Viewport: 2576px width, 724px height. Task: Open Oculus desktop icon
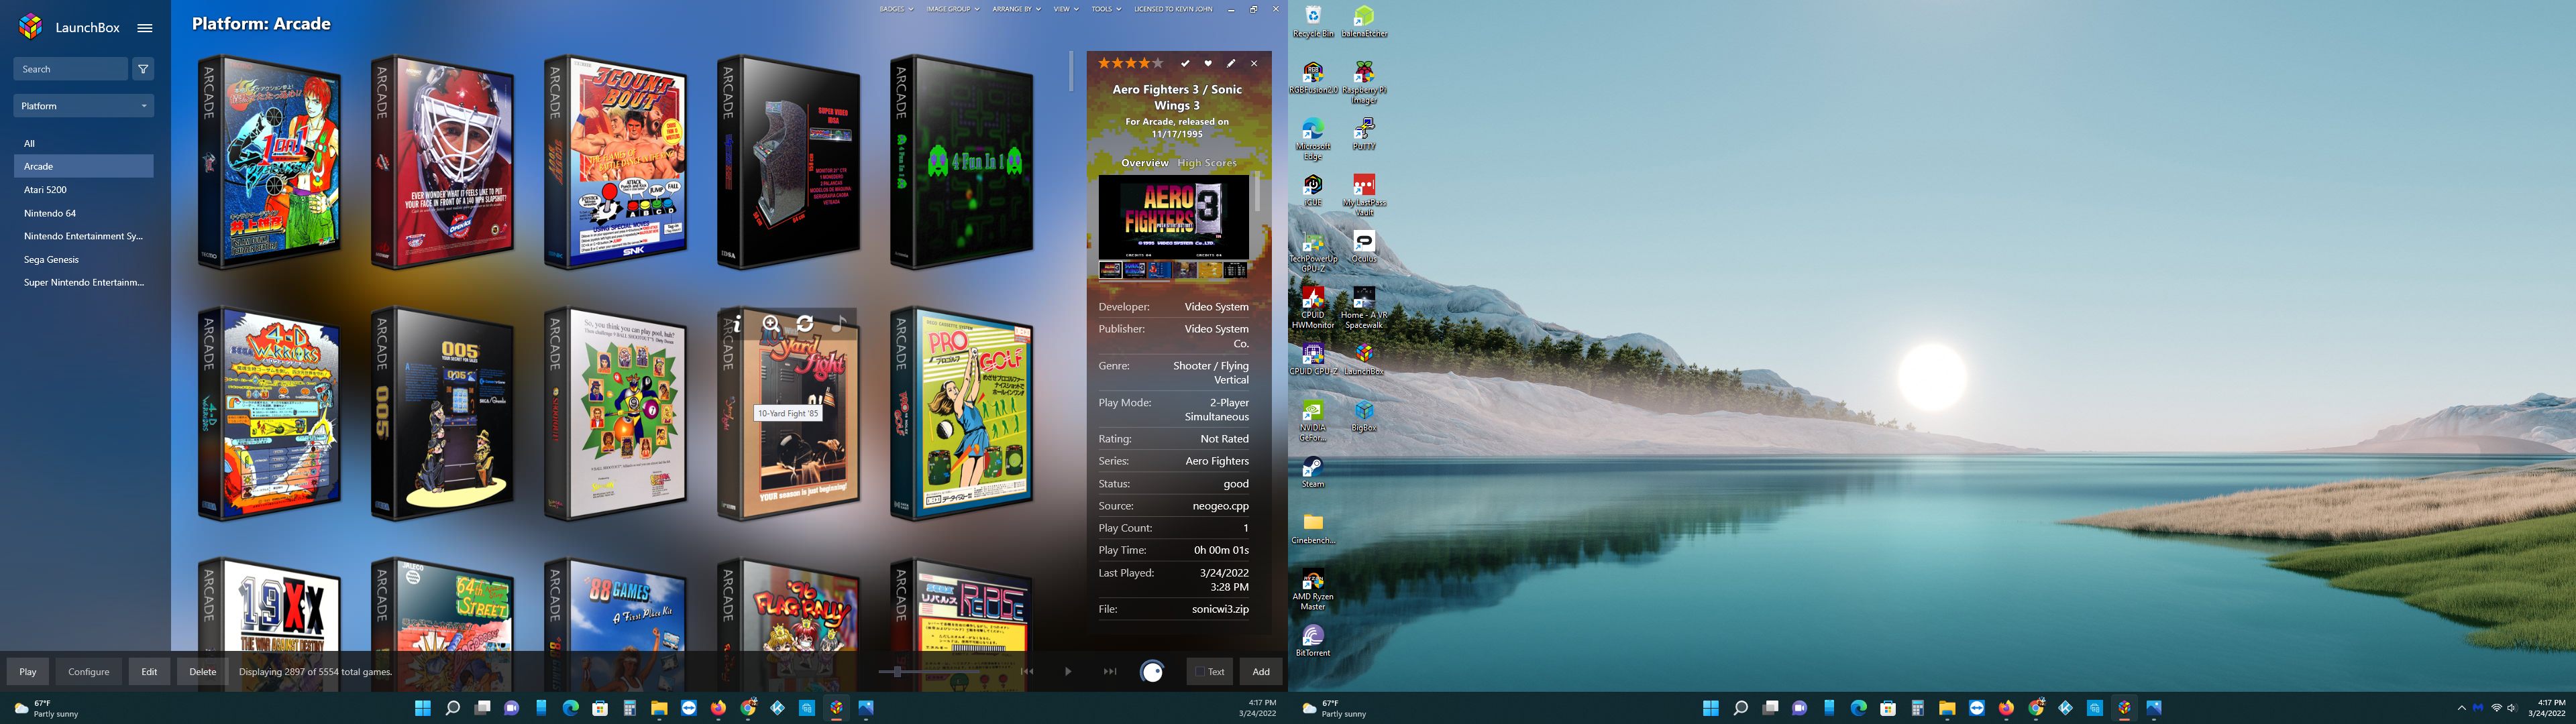click(1364, 246)
